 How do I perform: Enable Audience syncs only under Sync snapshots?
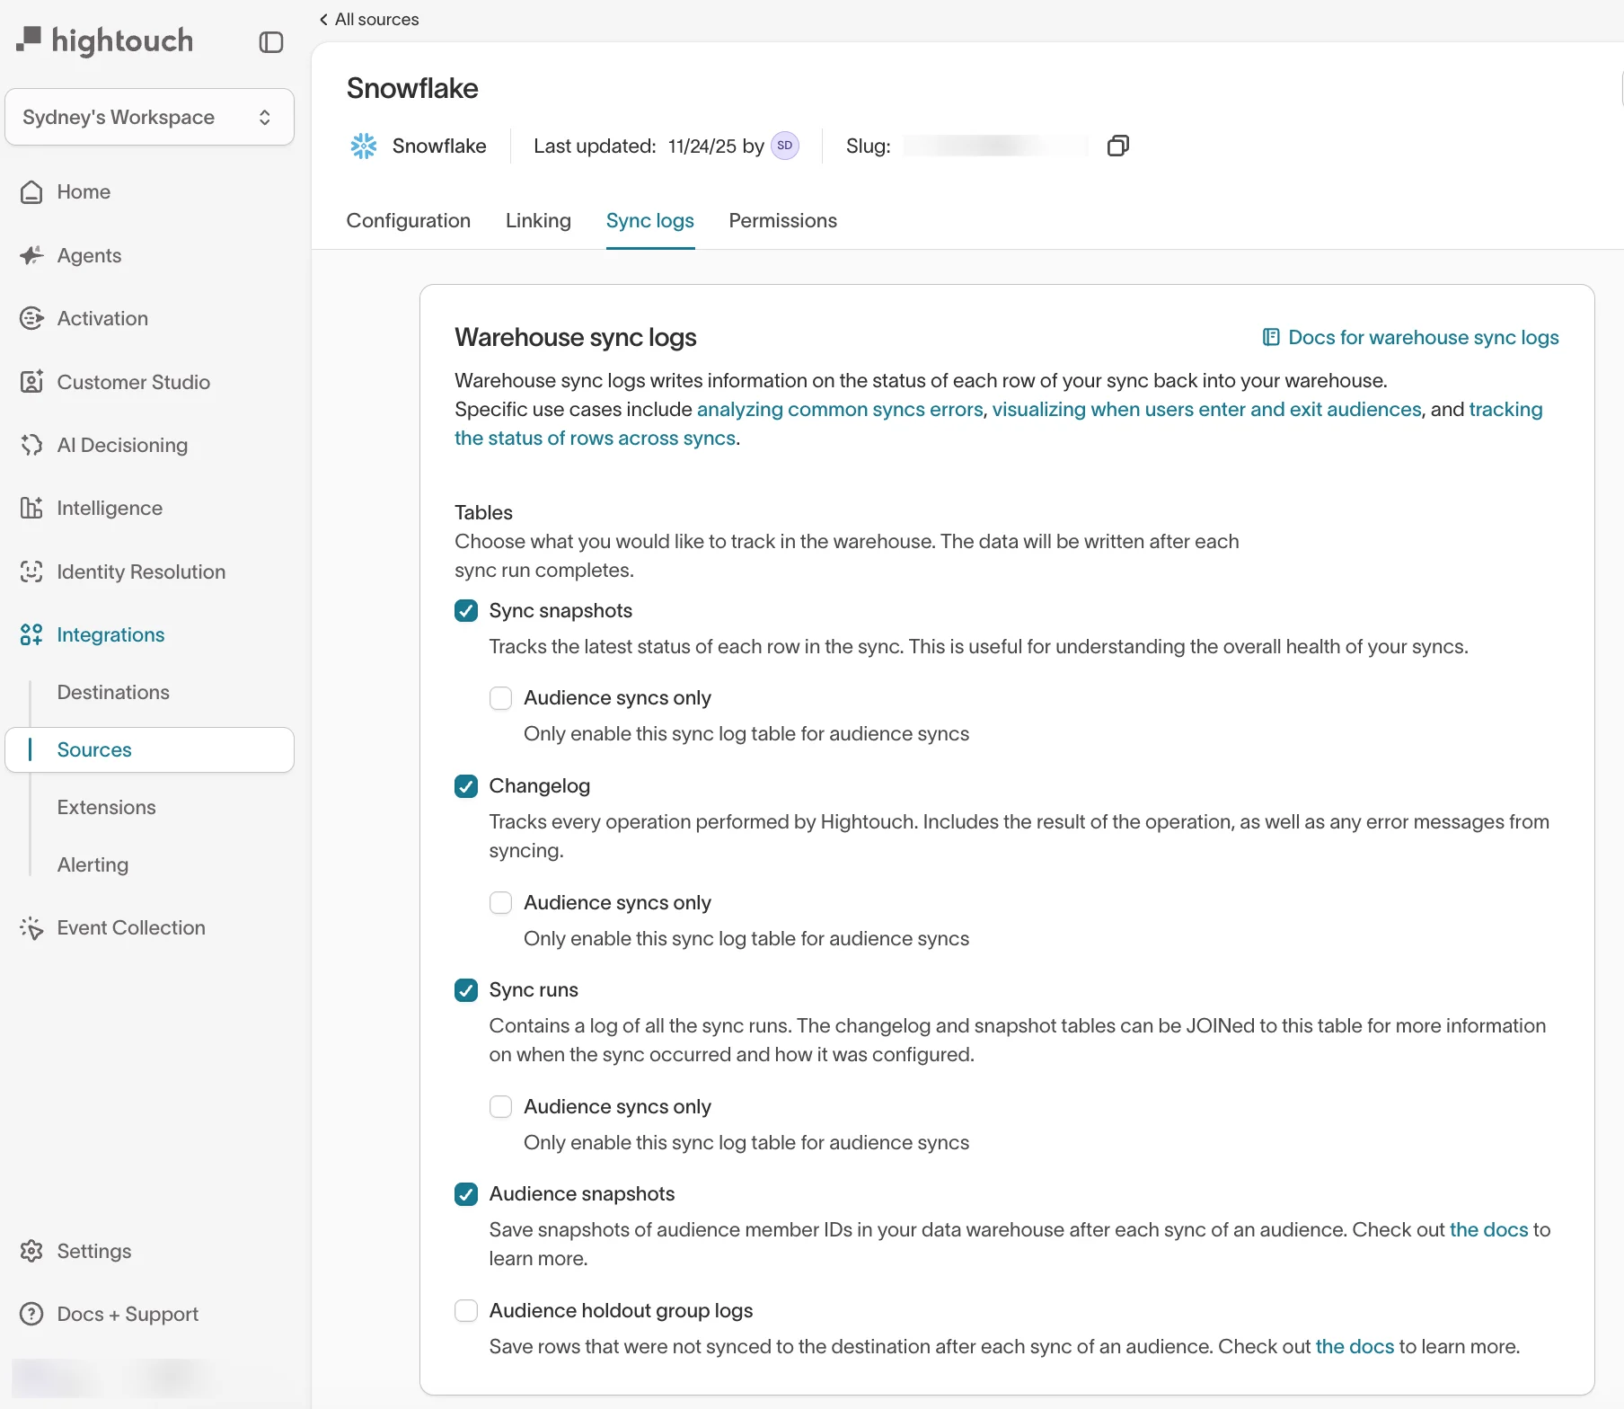click(x=500, y=698)
